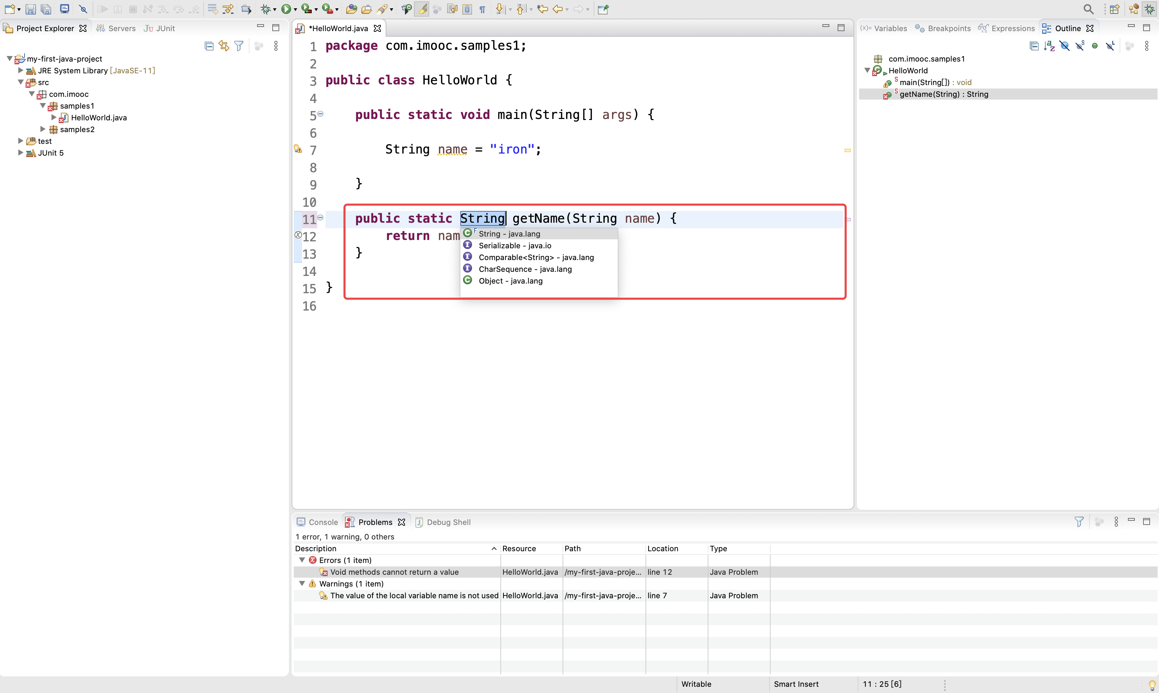Click the Open Type toolbar icon

coord(351,9)
